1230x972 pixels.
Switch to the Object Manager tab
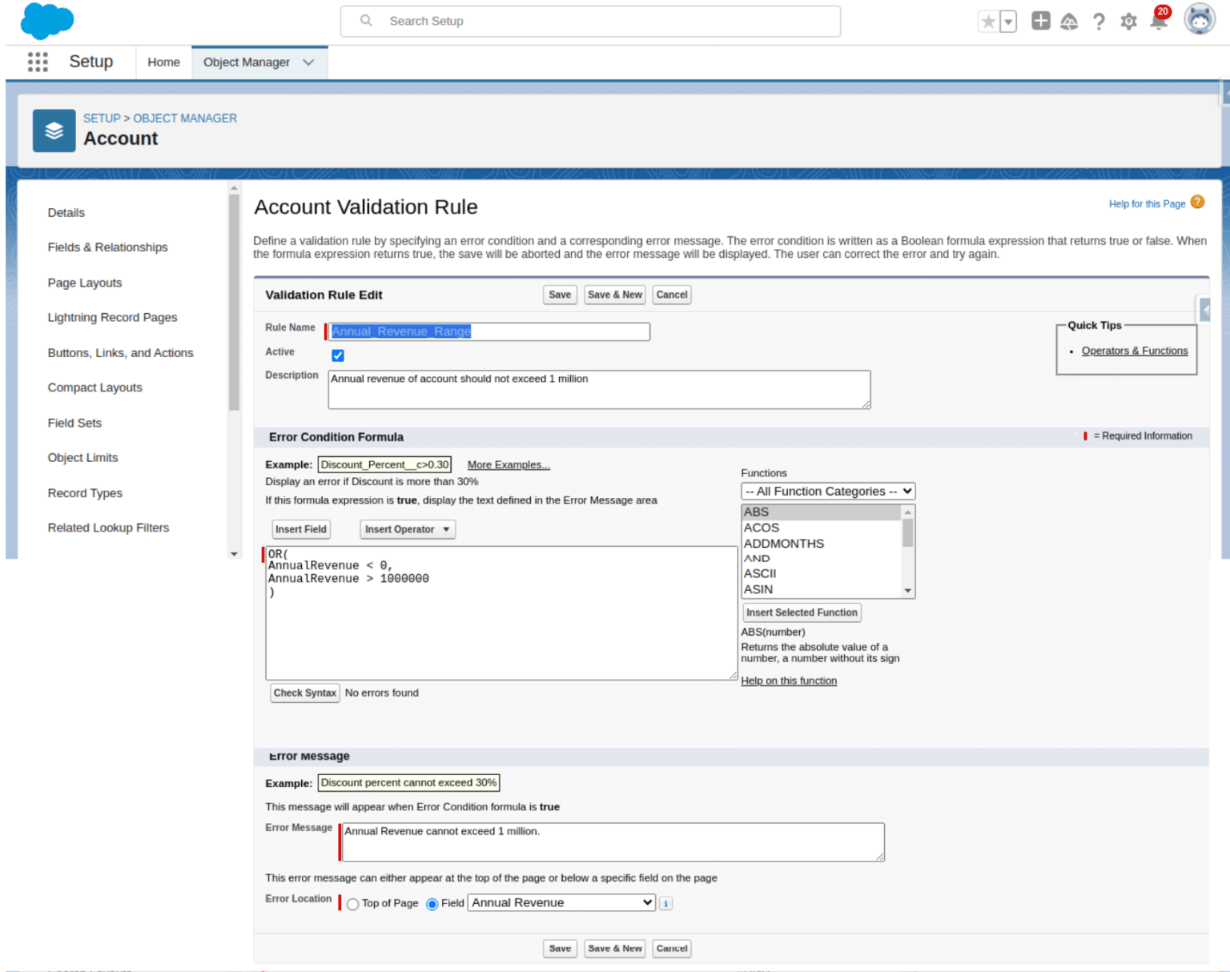247,62
